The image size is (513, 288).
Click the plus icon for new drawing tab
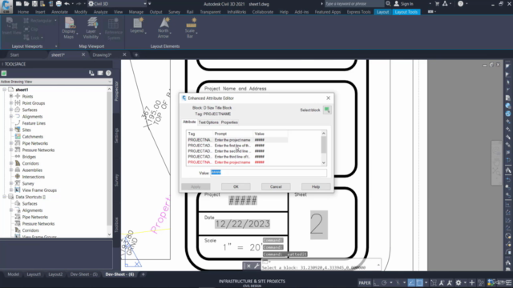136,55
